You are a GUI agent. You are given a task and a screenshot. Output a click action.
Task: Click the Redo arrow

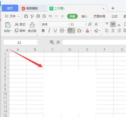(56, 16)
